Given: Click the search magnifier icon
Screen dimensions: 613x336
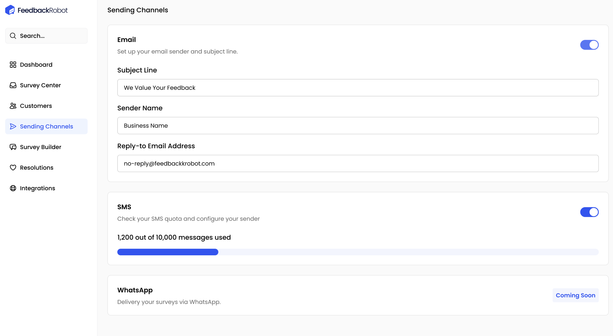Looking at the screenshot, I should click(13, 36).
